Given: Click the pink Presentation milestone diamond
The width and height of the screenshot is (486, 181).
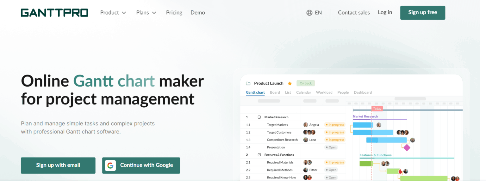Looking at the screenshot, I should (407, 148).
